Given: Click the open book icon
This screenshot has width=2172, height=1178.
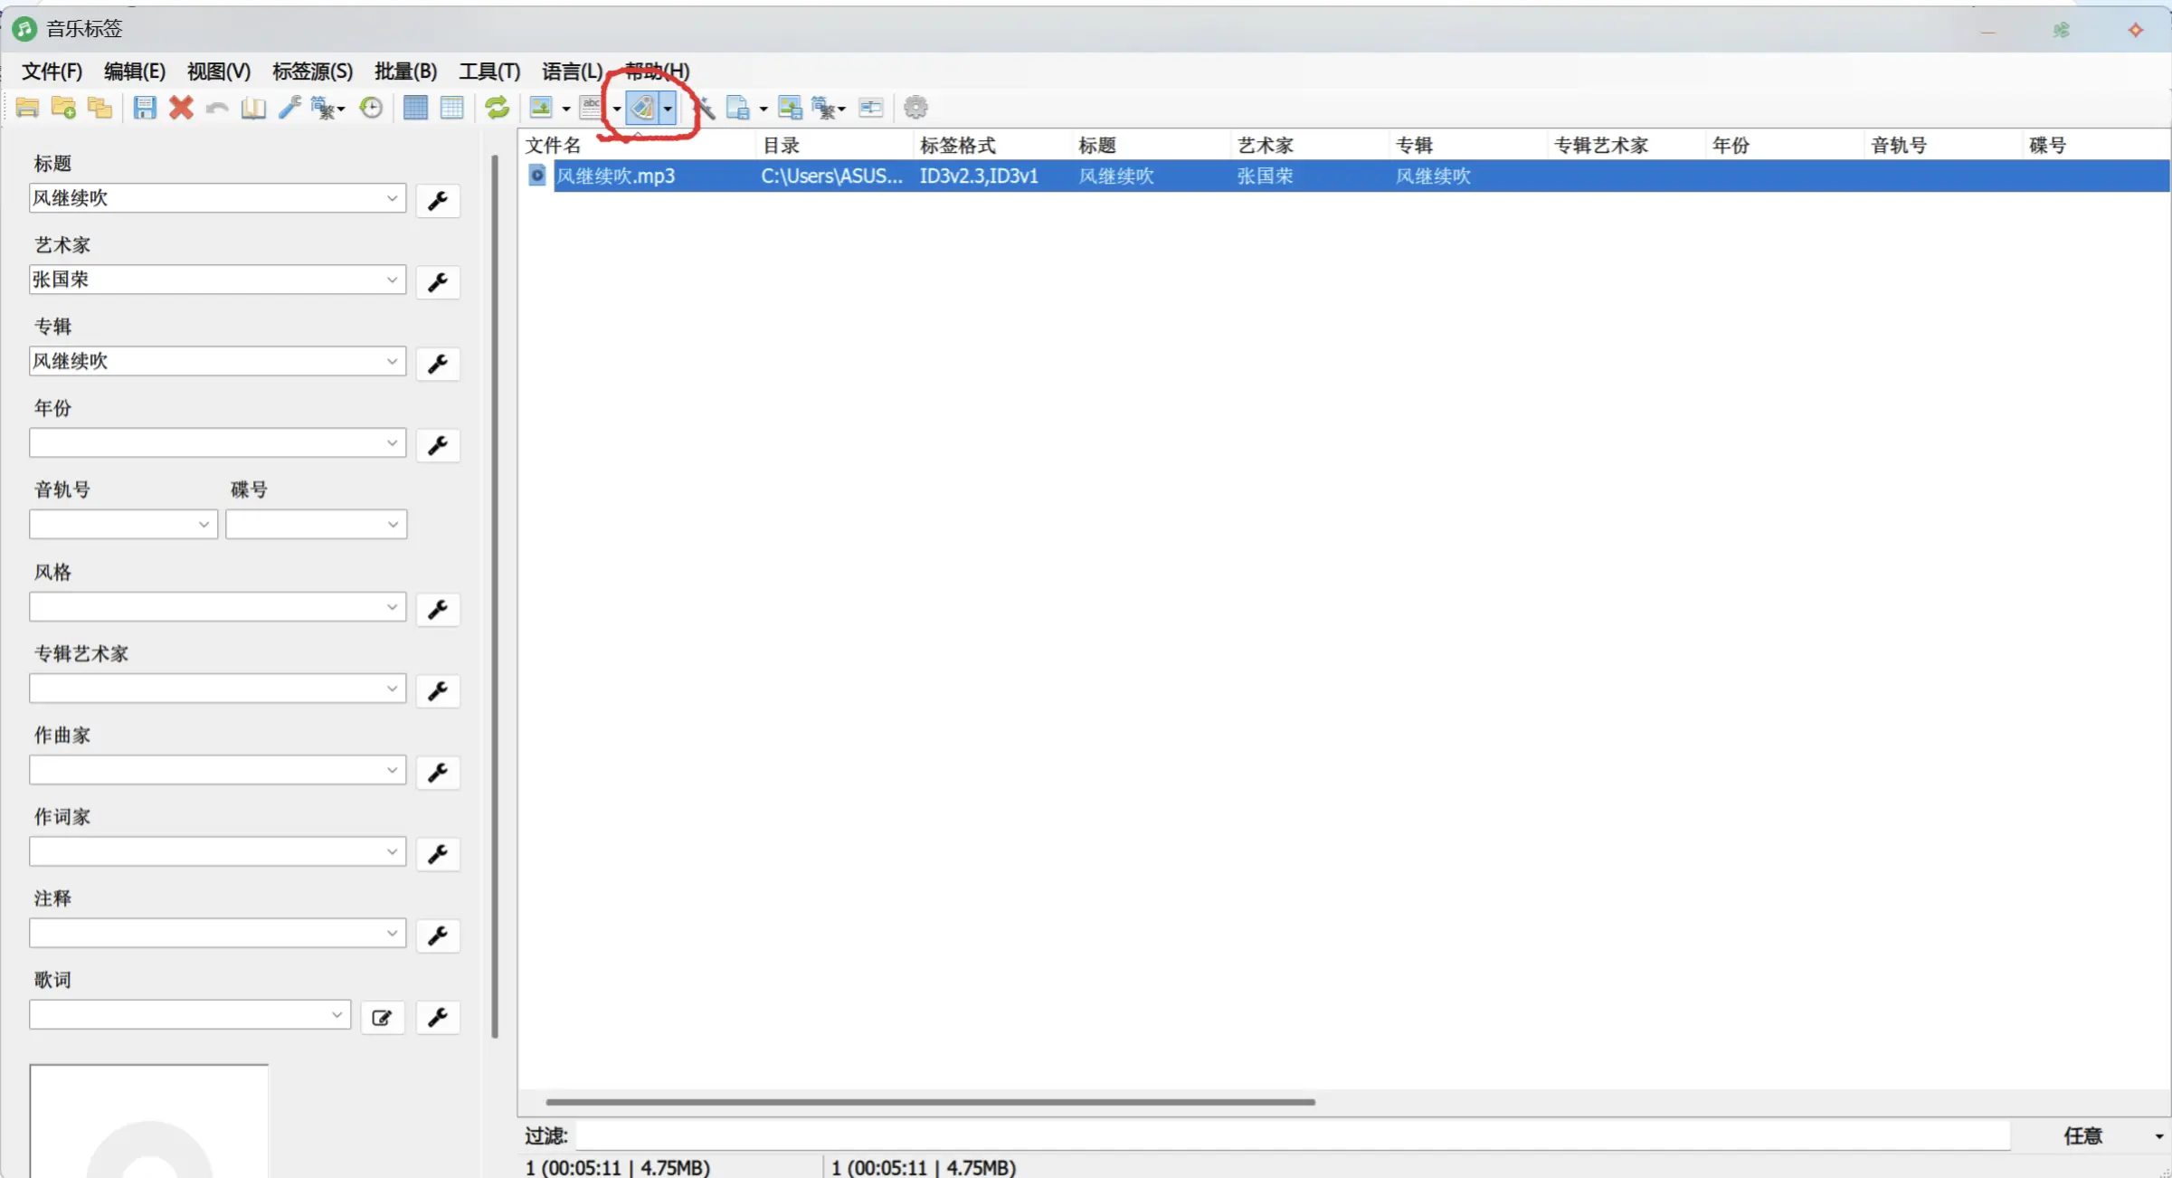Looking at the screenshot, I should pos(253,108).
